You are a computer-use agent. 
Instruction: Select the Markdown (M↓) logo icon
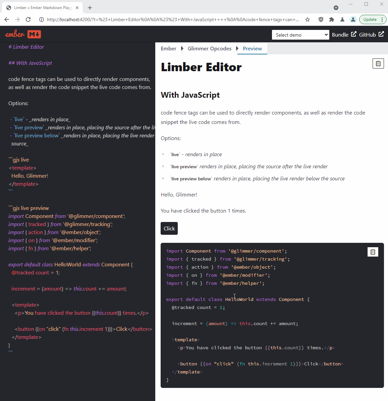point(35,34)
